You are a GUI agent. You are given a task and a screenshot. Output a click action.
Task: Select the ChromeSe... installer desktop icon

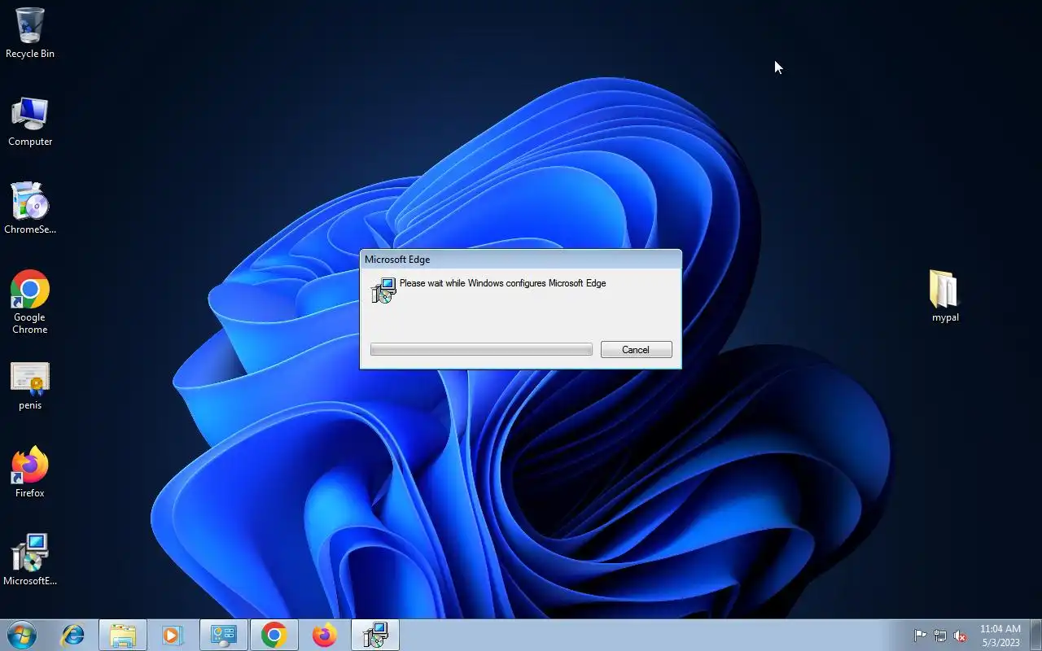pos(30,209)
